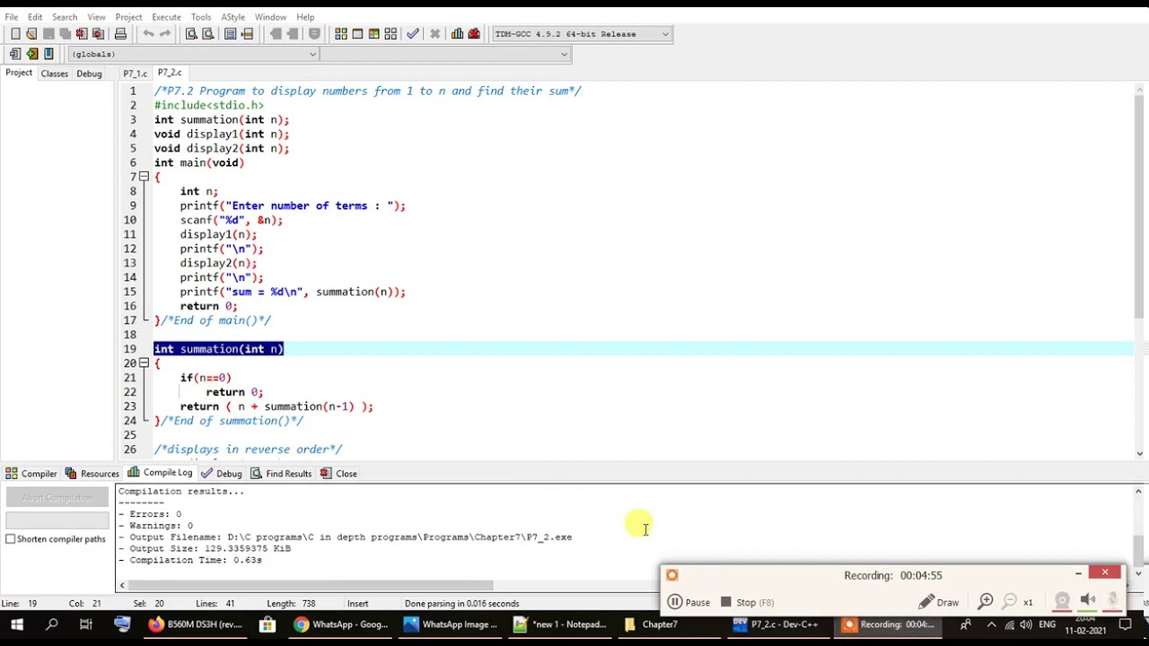Screen dimensions: 1149x646
Task: Open the Search menu
Action: click(x=65, y=17)
